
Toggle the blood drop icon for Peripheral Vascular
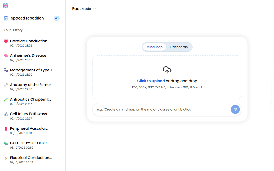(x=5, y=128)
